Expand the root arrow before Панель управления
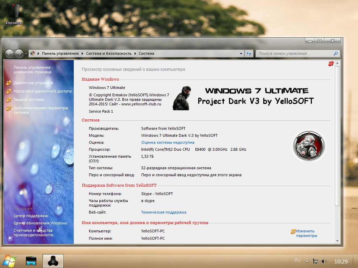Screen dimensions: 358x268 point(38,53)
